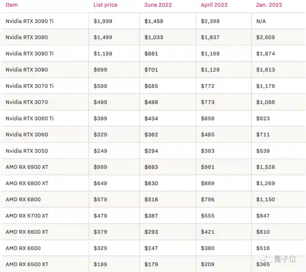Select the Nvidia RTX 3090 Ti row label
Screen dimensions: 306x272
pos(29,21)
